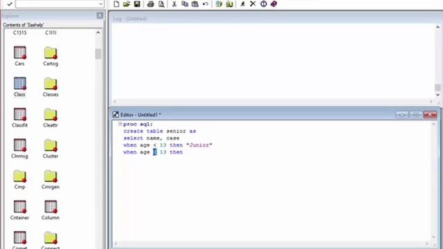Image resolution: width=443 pixels, height=249 pixels.
Task: Select the Cntainer table icon
Action: (19, 210)
